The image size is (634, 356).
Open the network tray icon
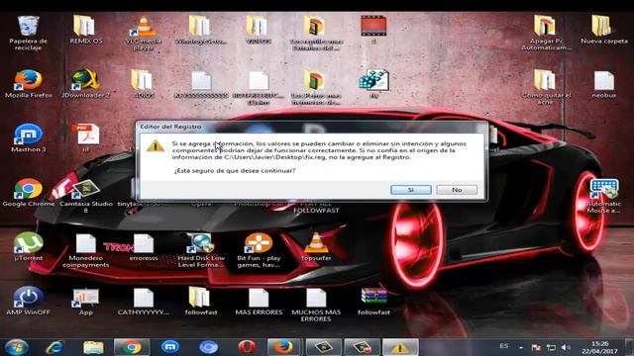[x=551, y=347]
